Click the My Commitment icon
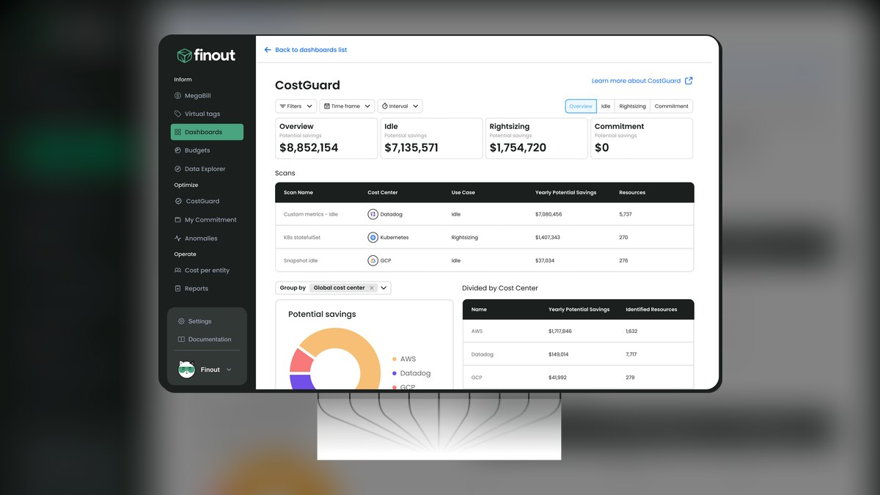Screen dimensions: 880x495 (x=177, y=220)
